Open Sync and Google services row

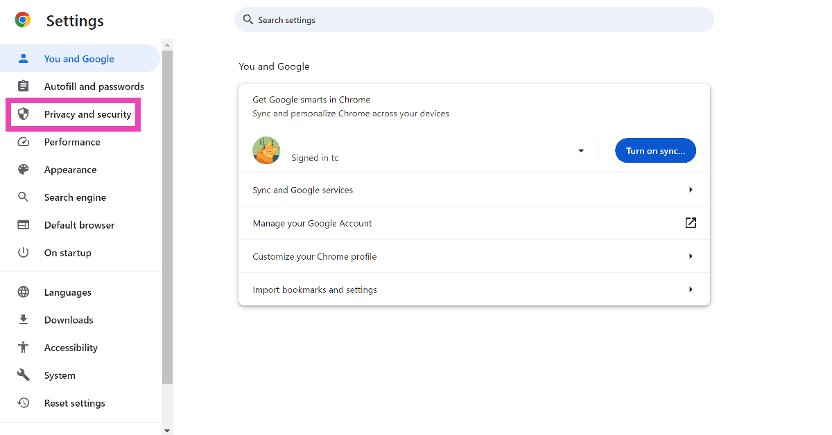[x=474, y=190]
